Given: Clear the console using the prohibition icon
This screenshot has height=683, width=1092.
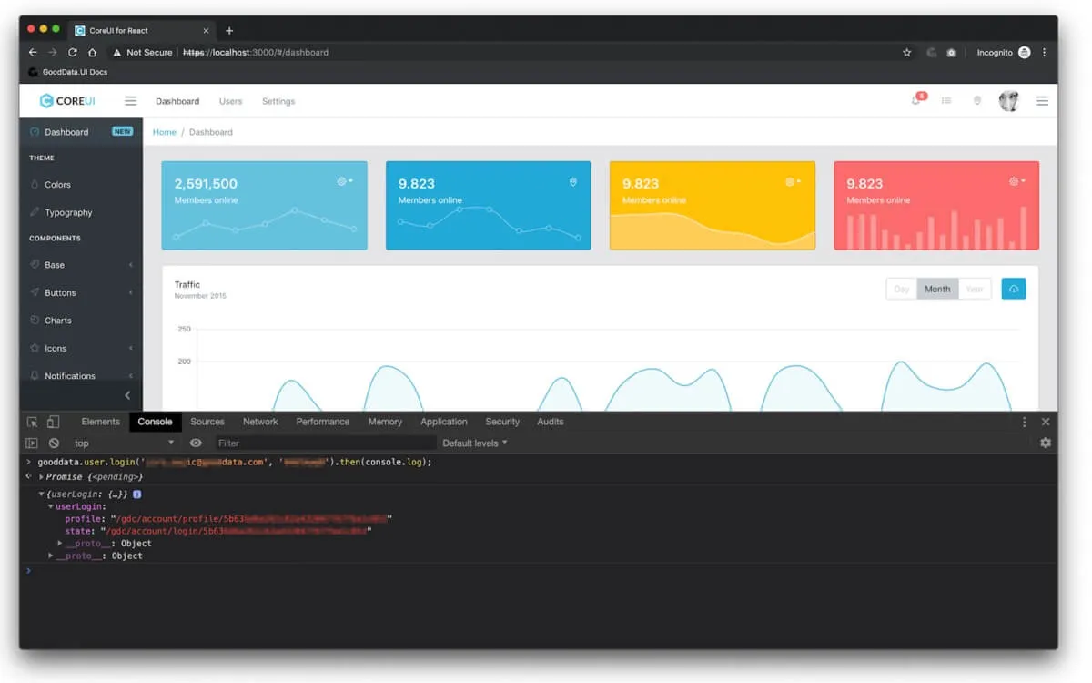Looking at the screenshot, I should click(x=55, y=443).
